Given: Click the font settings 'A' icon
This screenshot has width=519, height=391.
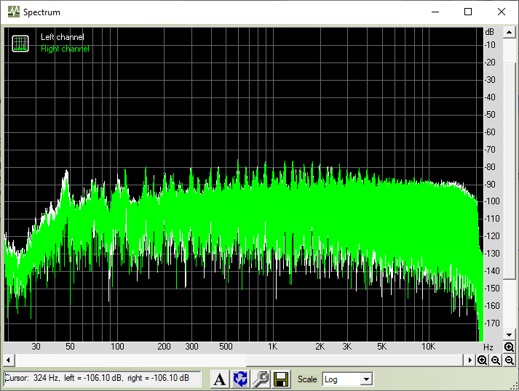Looking at the screenshot, I should coord(220,379).
